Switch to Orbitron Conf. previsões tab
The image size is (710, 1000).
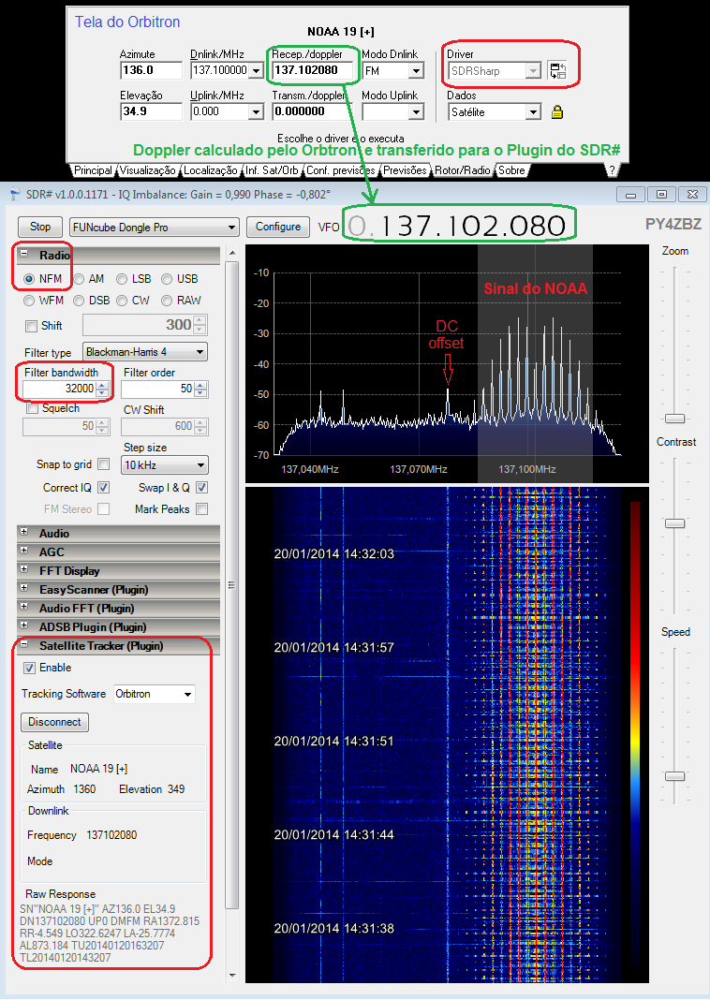point(341,170)
